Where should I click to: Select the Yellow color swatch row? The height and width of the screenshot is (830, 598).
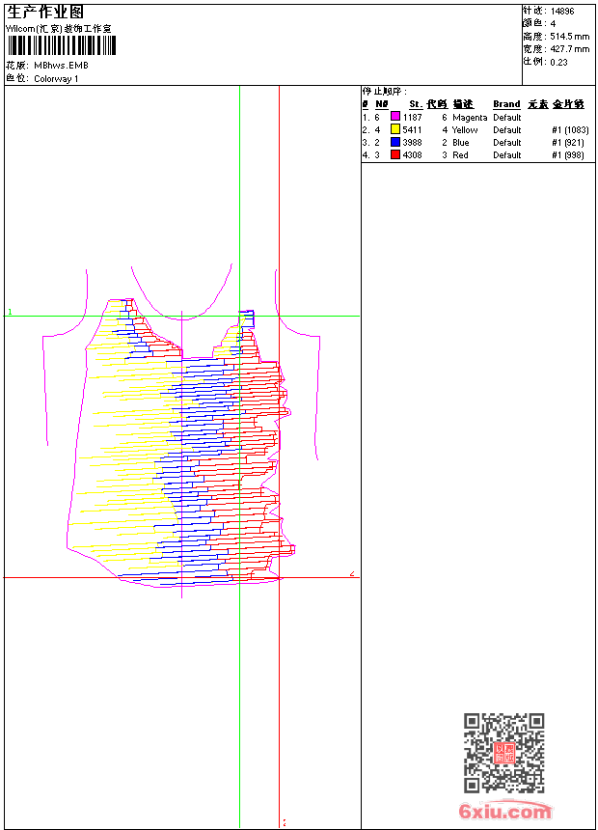click(x=395, y=129)
